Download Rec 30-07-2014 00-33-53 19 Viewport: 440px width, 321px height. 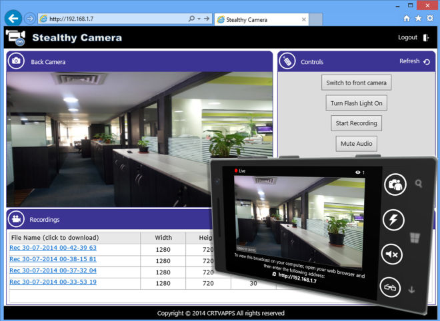[x=53, y=282]
